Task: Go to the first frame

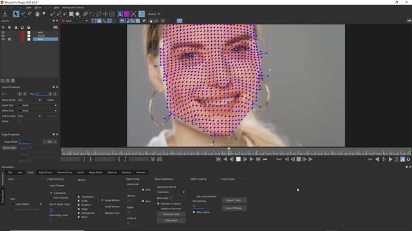Action: tap(218, 159)
